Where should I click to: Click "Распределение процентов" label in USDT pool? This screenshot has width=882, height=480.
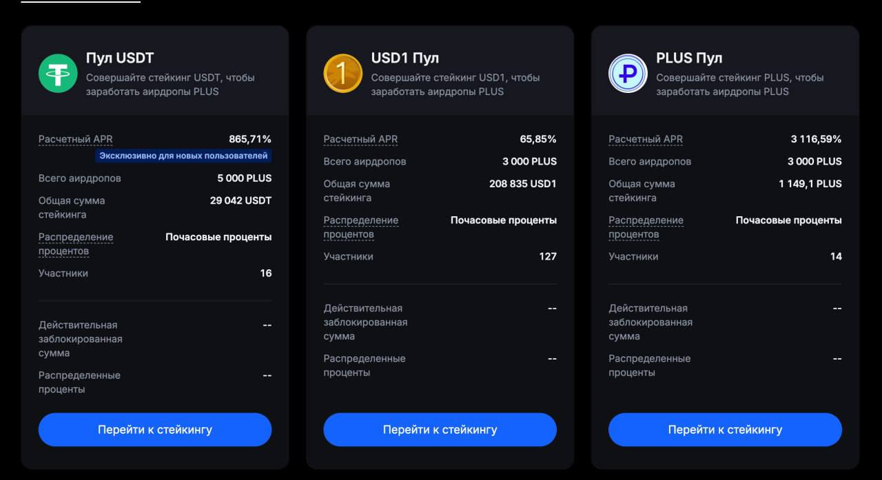tap(76, 244)
